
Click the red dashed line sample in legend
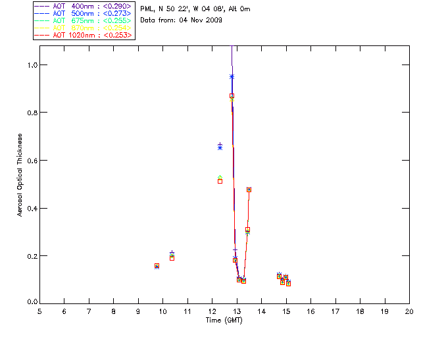[41, 35]
